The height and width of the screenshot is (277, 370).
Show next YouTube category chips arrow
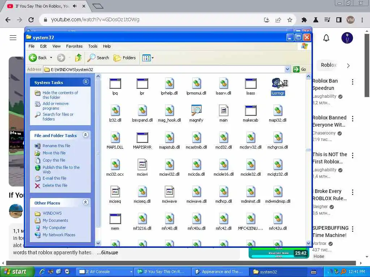click(x=348, y=66)
